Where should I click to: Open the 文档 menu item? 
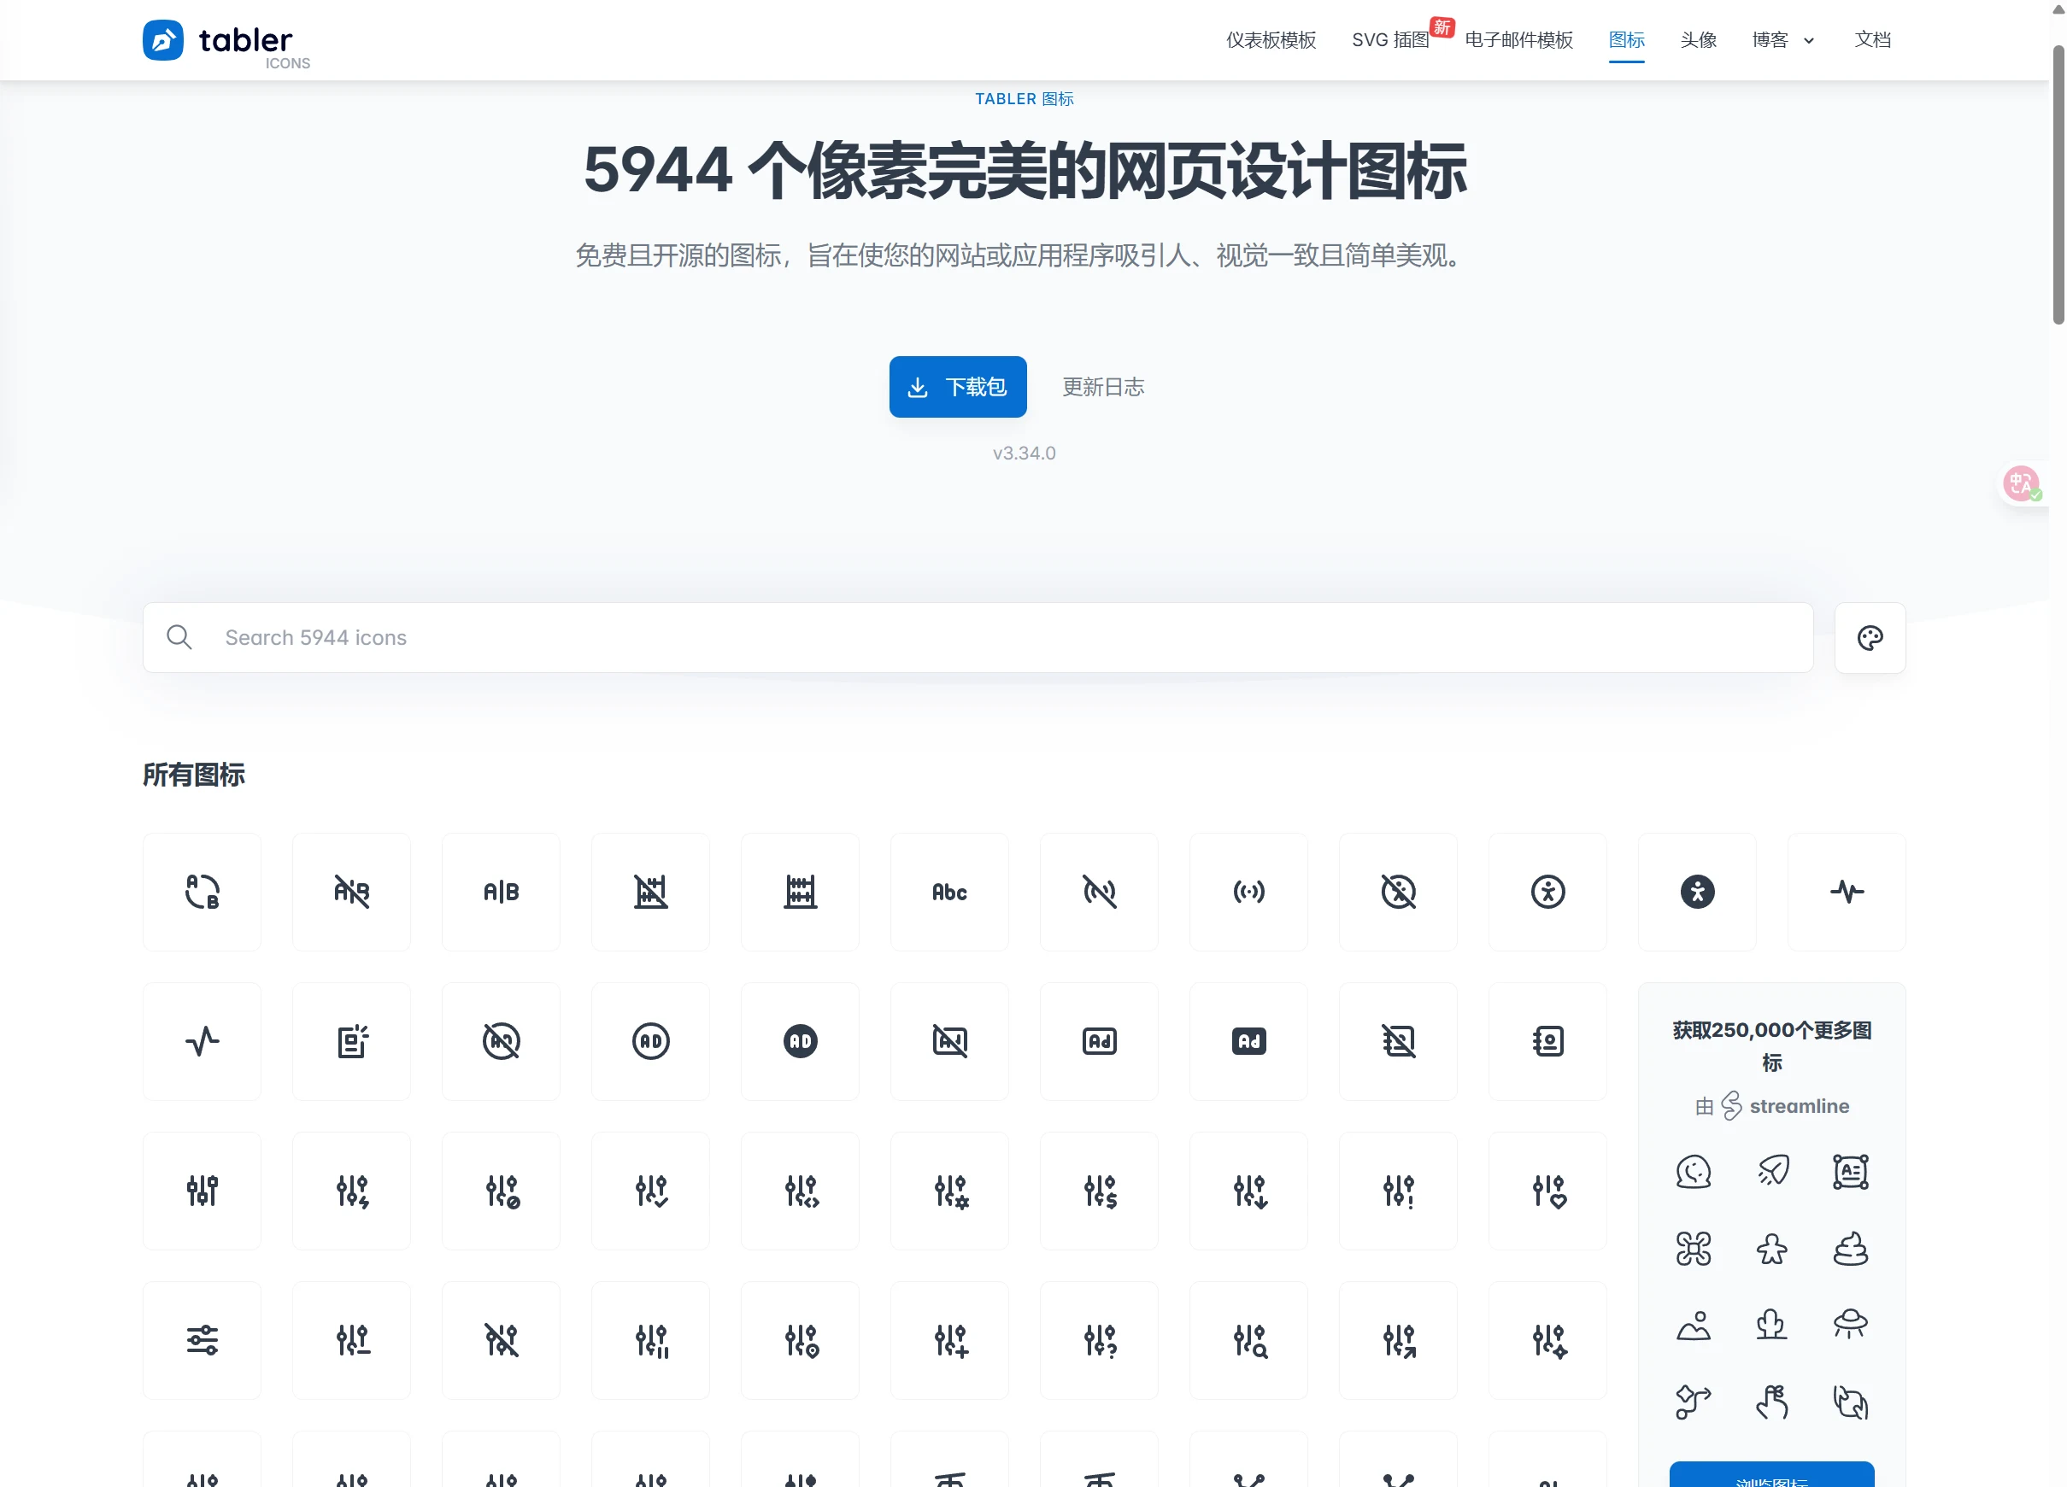tap(1873, 40)
